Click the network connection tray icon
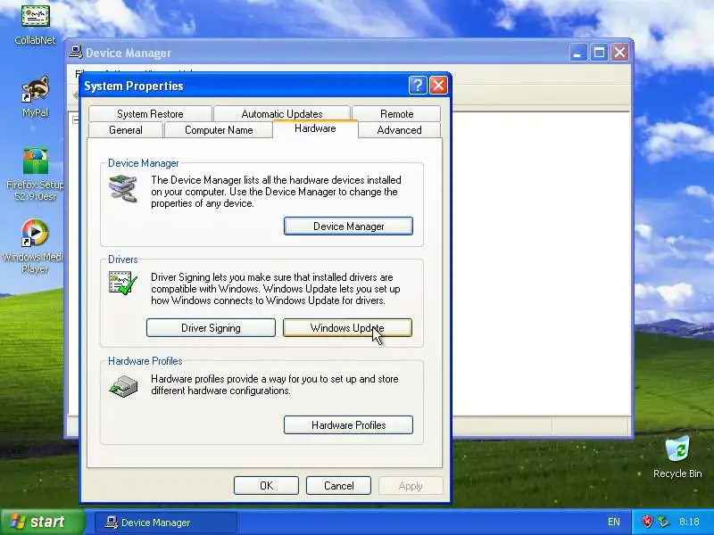 663,522
